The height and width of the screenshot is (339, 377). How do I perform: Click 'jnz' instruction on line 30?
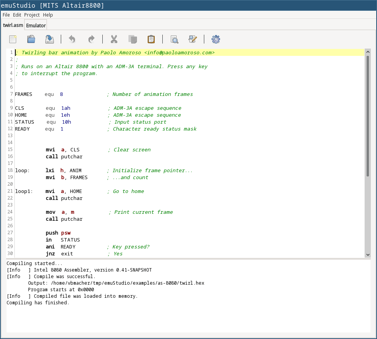point(50,254)
